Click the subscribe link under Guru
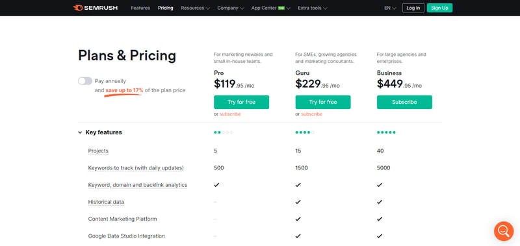 pyautogui.click(x=312, y=114)
